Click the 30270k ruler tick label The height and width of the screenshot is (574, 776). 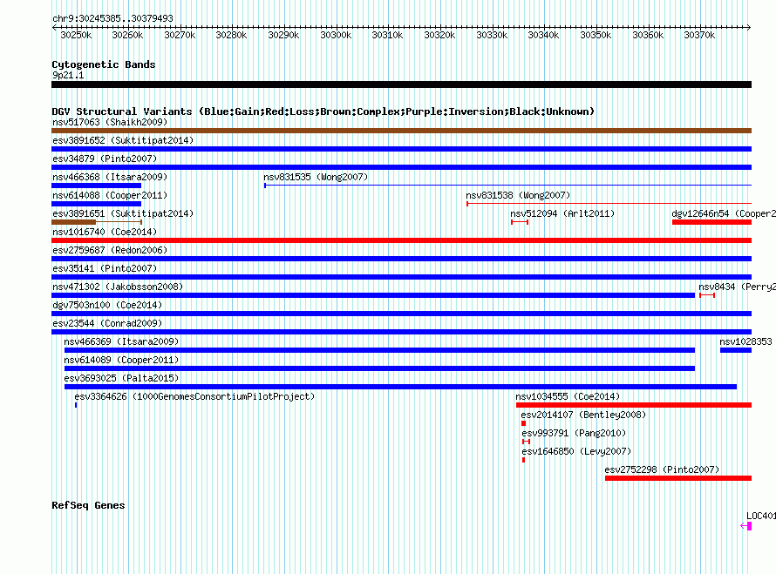pos(180,35)
